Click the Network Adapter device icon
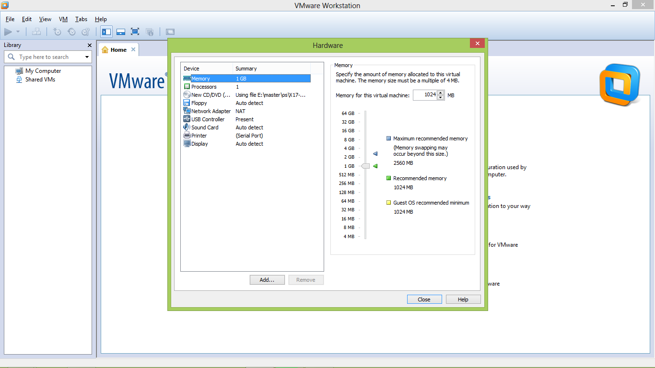 [187, 111]
